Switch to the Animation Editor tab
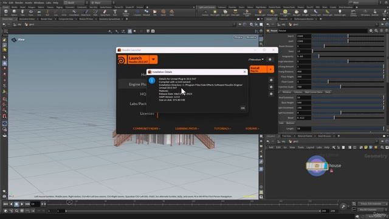389x219 pixels. click(x=27, y=19)
